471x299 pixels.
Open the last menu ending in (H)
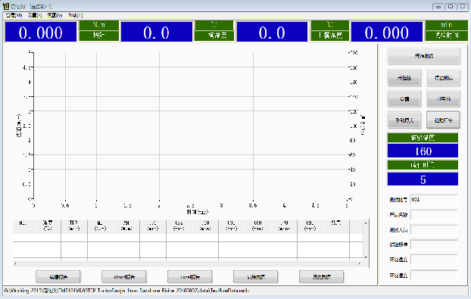pyautogui.click(x=76, y=15)
